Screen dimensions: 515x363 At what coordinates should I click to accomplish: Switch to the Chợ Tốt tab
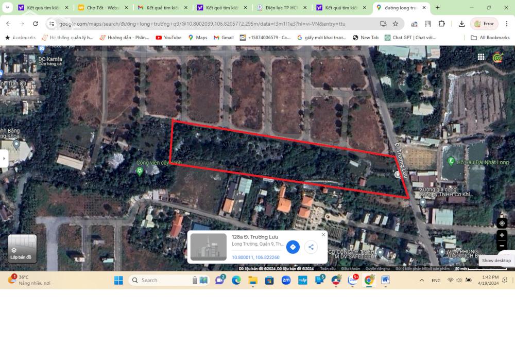click(102, 8)
